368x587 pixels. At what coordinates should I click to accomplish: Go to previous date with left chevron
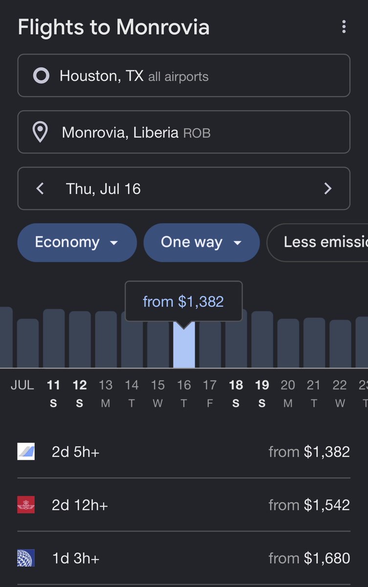[x=40, y=189]
